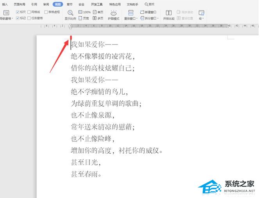The width and height of the screenshot is (261, 198).
Task: Click the line 借你的高枝炫耀自己
Action: (103, 68)
